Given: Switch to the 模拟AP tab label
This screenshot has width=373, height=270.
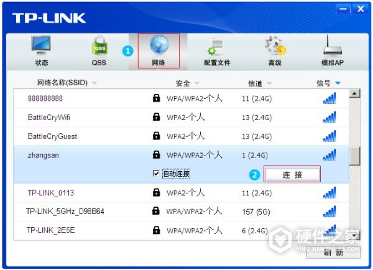Looking at the screenshot, I should tap(333, 63).
